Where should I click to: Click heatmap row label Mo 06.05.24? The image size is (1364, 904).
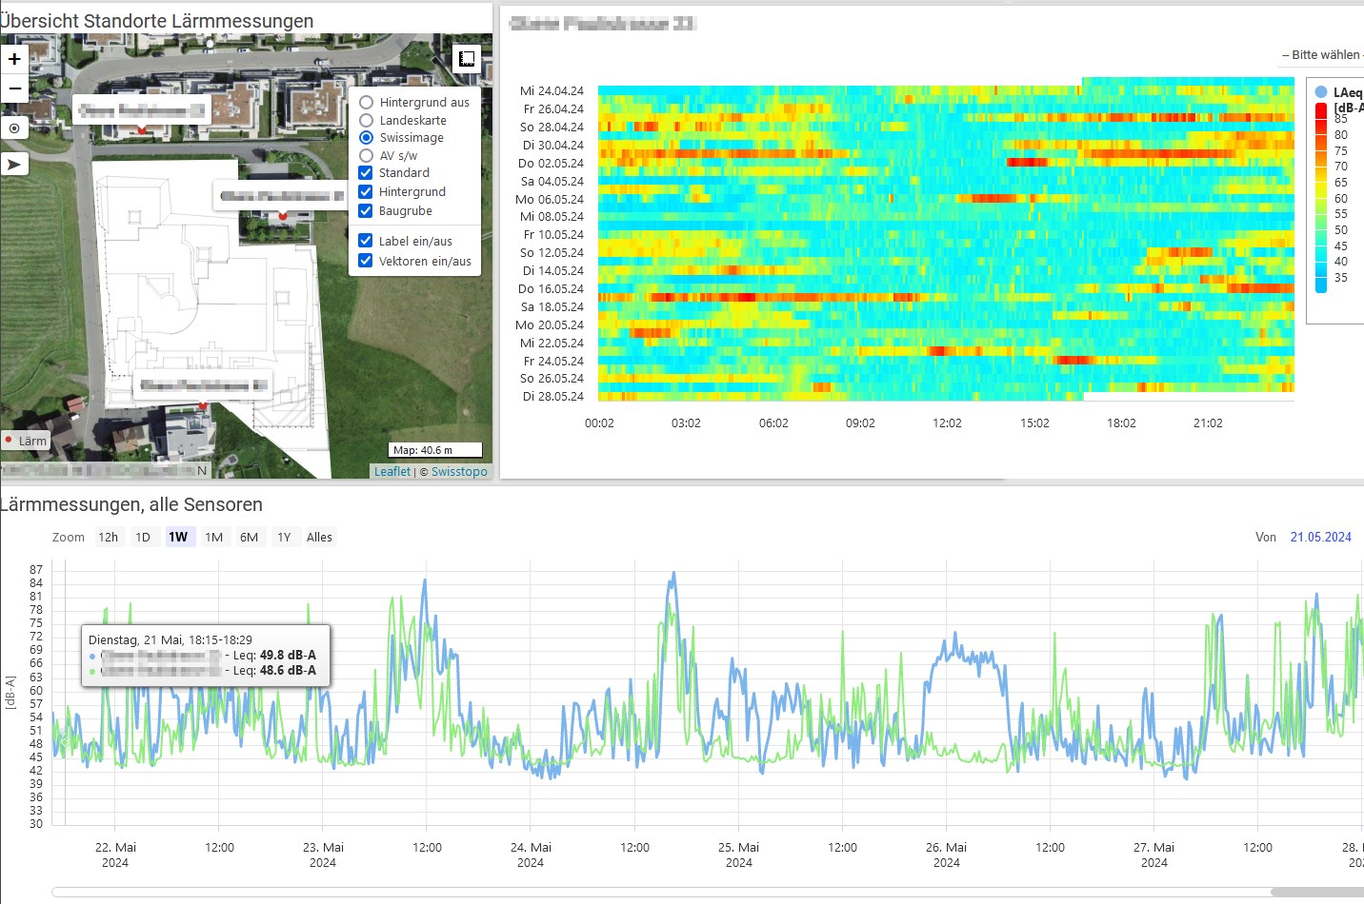pyautogui.click(x=550, y=200)
